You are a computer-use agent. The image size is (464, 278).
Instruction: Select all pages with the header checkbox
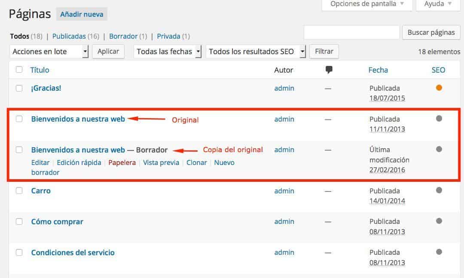coord(19,70)
